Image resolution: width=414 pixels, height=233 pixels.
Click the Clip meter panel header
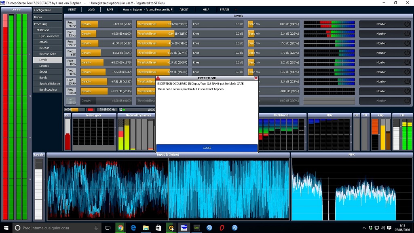[381, 115]
